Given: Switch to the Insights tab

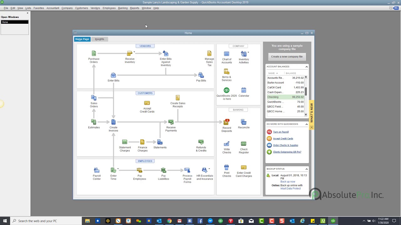Looking at the screenshot, I should pyautogui.click(x=100, y=39).
